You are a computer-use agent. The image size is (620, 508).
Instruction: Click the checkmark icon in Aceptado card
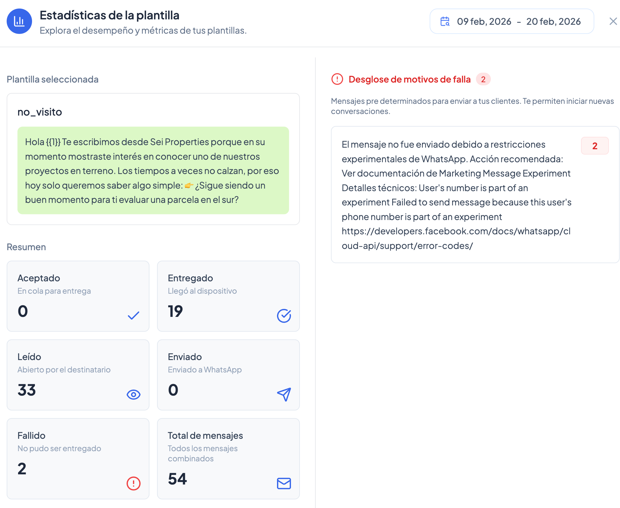[134, 316]
